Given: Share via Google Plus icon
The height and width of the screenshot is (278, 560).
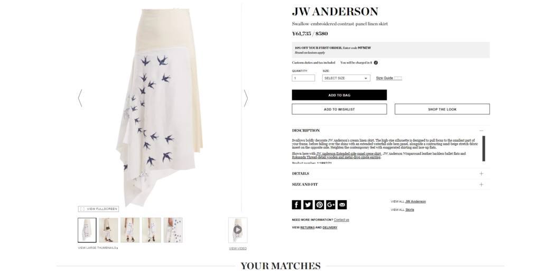Looking at the screenshot, I should 331,205.
